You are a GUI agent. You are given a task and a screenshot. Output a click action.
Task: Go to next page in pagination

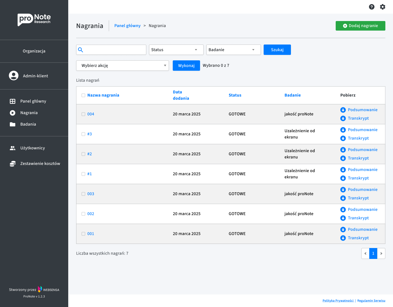click(381, 253)
